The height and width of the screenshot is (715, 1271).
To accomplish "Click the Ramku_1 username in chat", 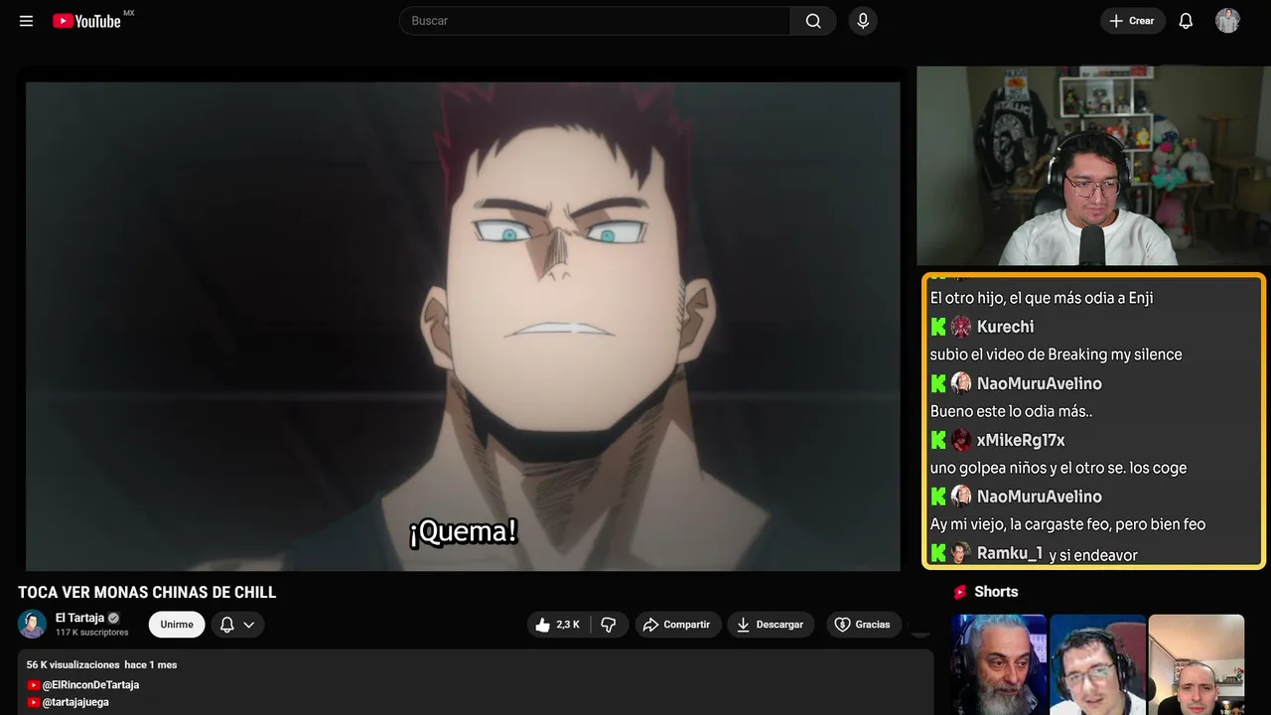I will (x=1010, y=554).
